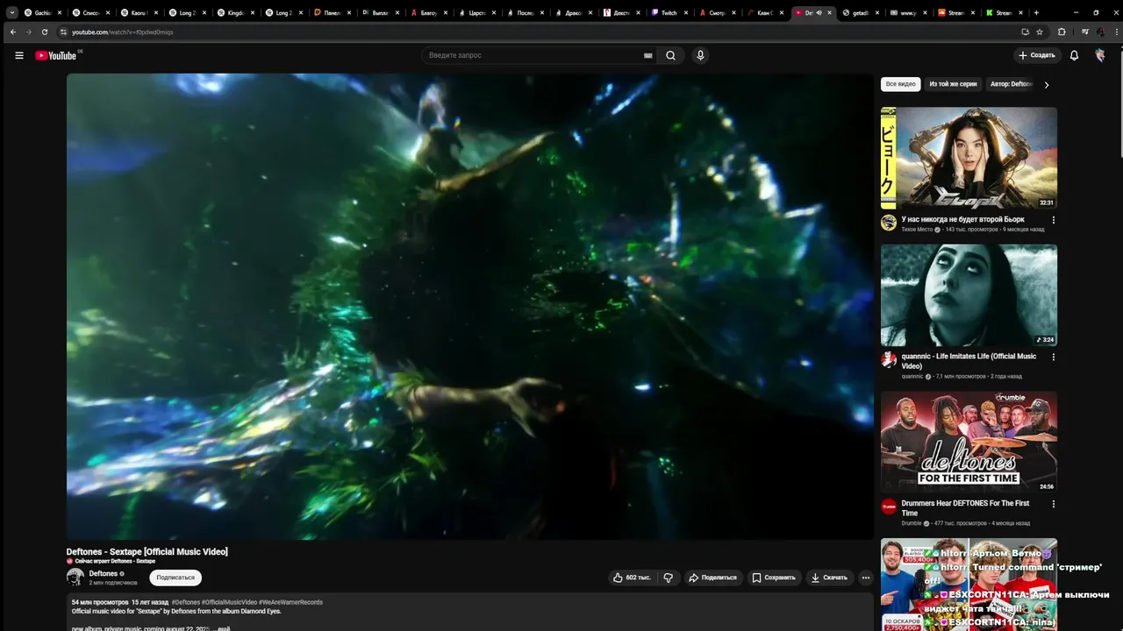Open YouTube notifications bell

tap(1074, 55)
